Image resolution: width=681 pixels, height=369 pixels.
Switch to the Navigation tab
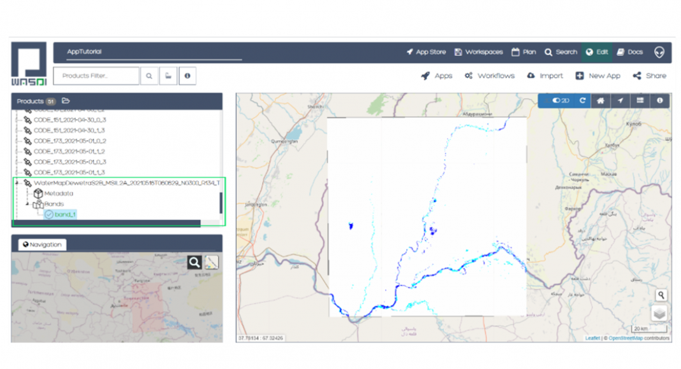(x=42, y=244)
